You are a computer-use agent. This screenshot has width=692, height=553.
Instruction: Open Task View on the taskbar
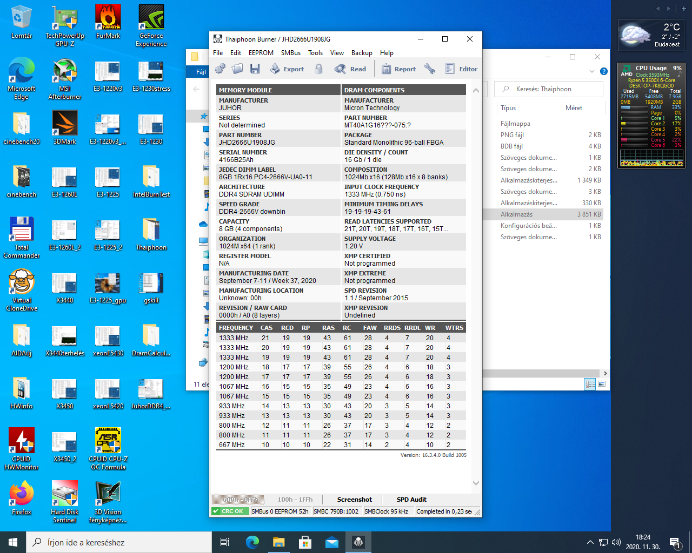tap(225, 542)
